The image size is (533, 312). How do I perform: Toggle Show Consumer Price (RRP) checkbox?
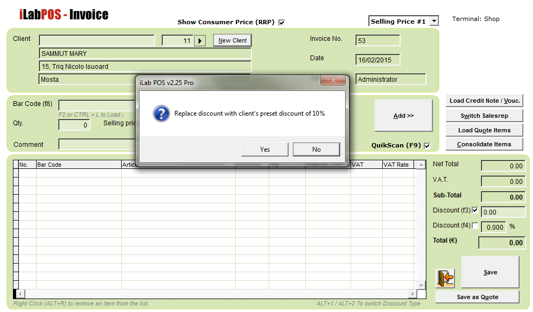282,23
